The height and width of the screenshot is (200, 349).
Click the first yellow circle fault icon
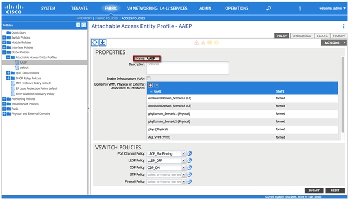tap(210, 42)
